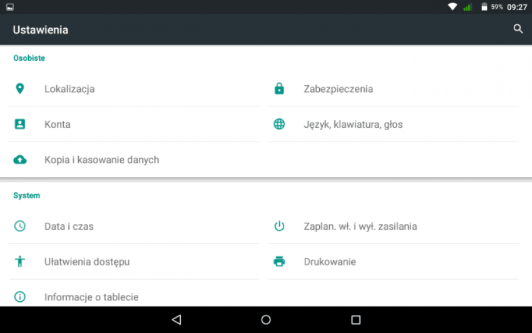
Task: Open Lokalizacja settings
Action: click(x=134, y=89)
